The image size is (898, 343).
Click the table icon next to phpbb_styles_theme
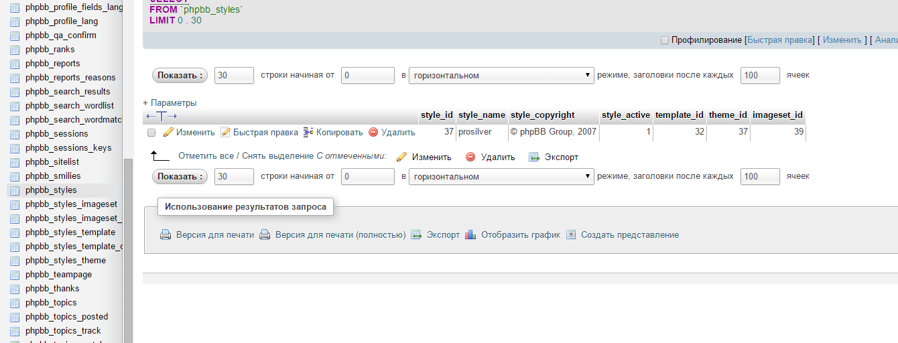(15, 261)
